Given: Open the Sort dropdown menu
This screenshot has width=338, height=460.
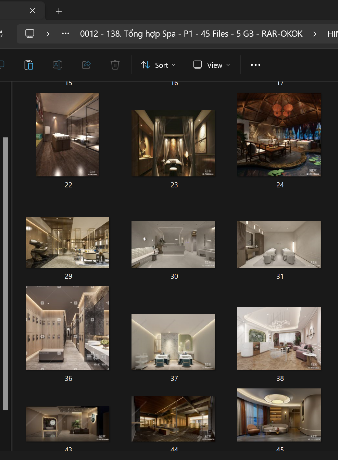Looking at the screenshot, I should (158, 65).
